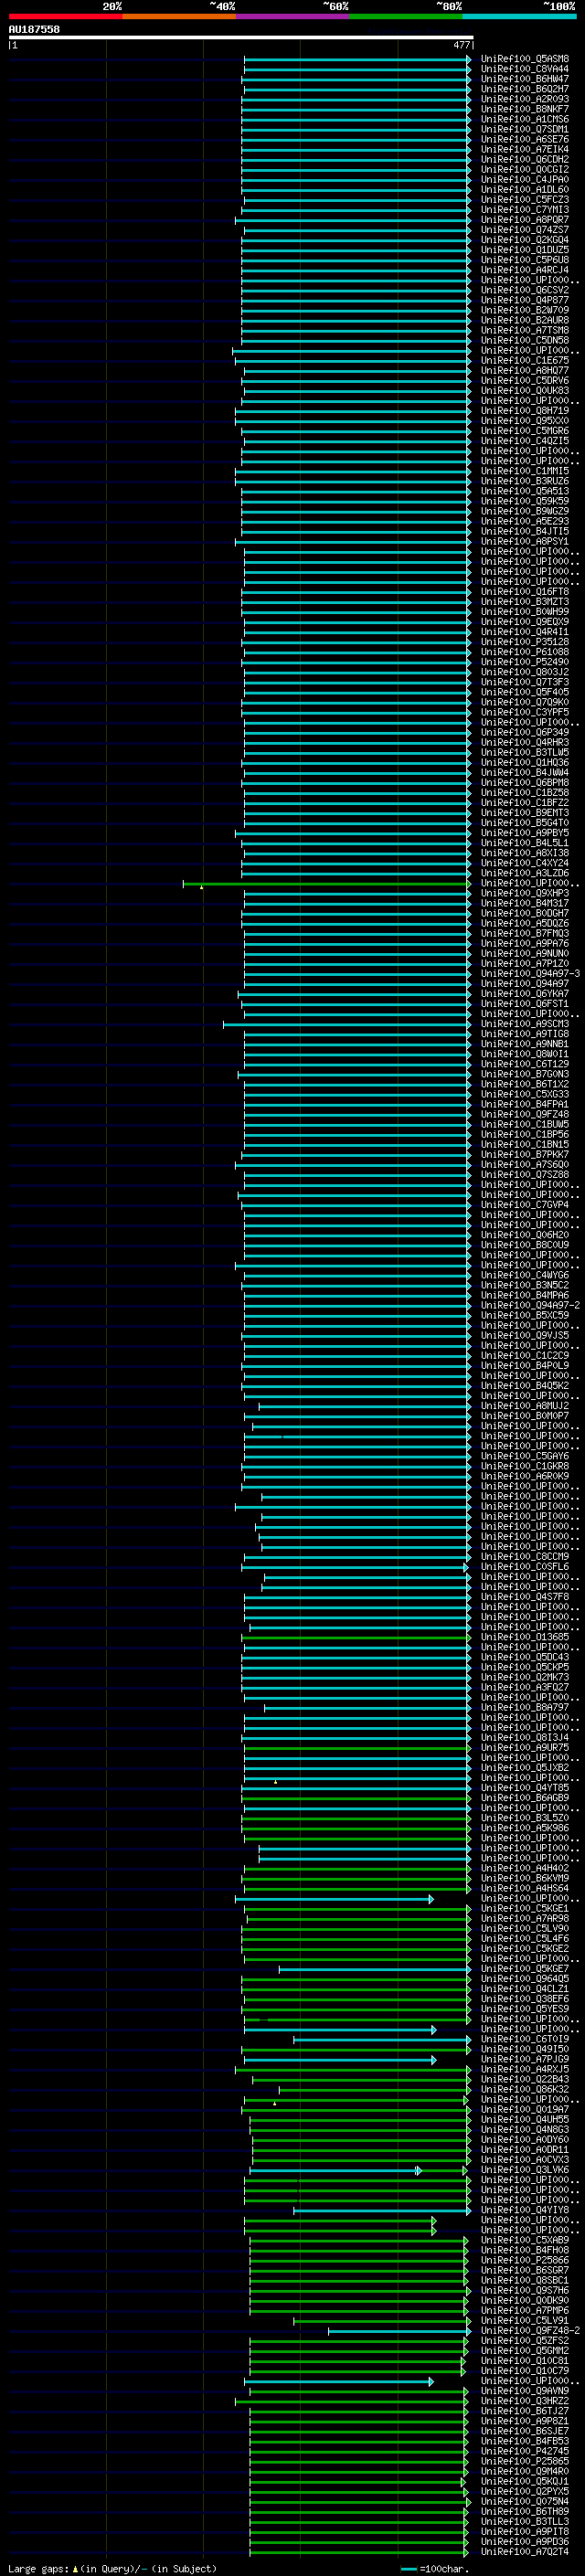Click the green ~80% identity legend segment
This screenshot has height=2576, width=585.
pos(406,16)
